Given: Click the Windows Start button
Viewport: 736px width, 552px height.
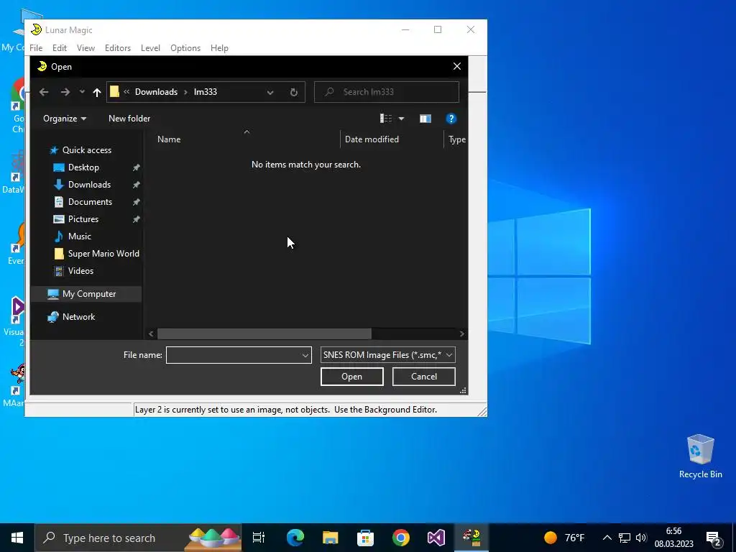Looking at the screenshot, I should (x=17, y=538).
